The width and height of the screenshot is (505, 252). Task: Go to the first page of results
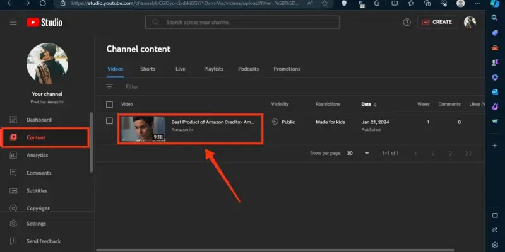point(415,153)
